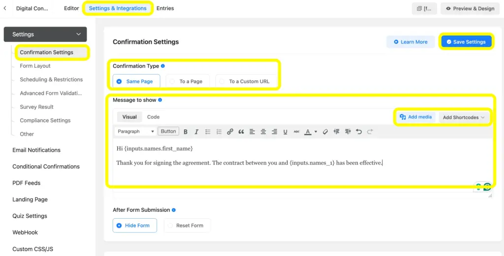Open the Settings & Integrations tab
This screenshot has height=256, width=504.
point(118,8)
